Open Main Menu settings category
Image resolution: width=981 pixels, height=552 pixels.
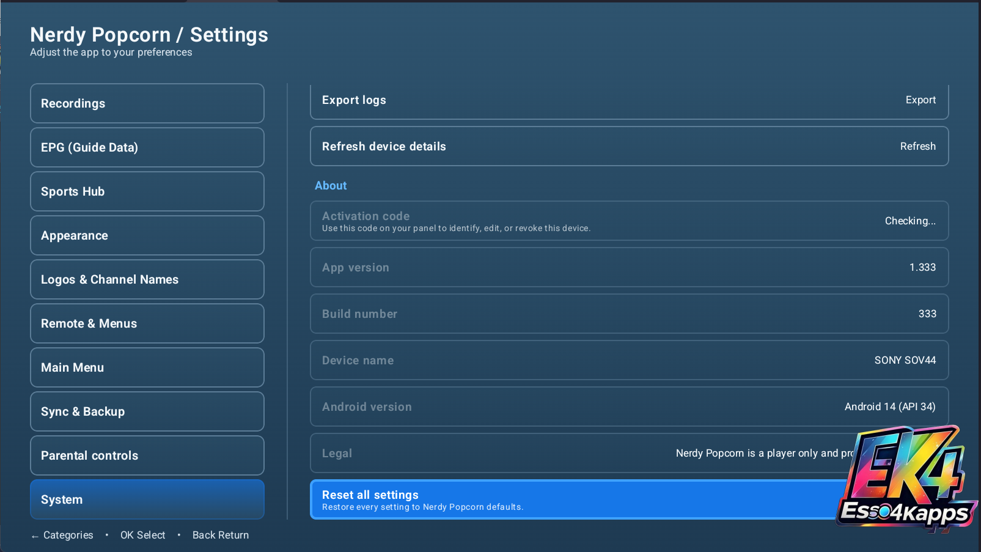[x=147, y=367]
